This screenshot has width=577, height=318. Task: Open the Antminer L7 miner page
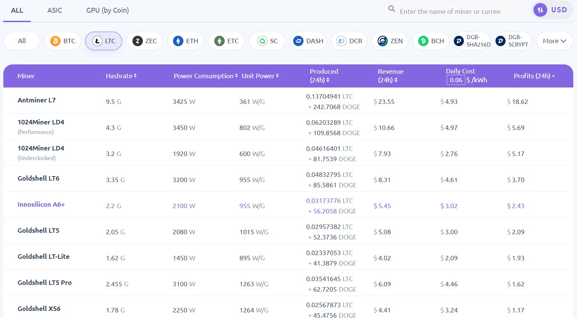tap(36, 100)
